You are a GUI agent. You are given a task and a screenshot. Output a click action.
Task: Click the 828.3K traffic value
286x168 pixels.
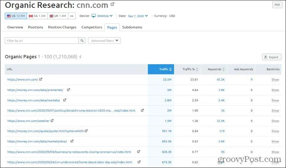[167, 152]
